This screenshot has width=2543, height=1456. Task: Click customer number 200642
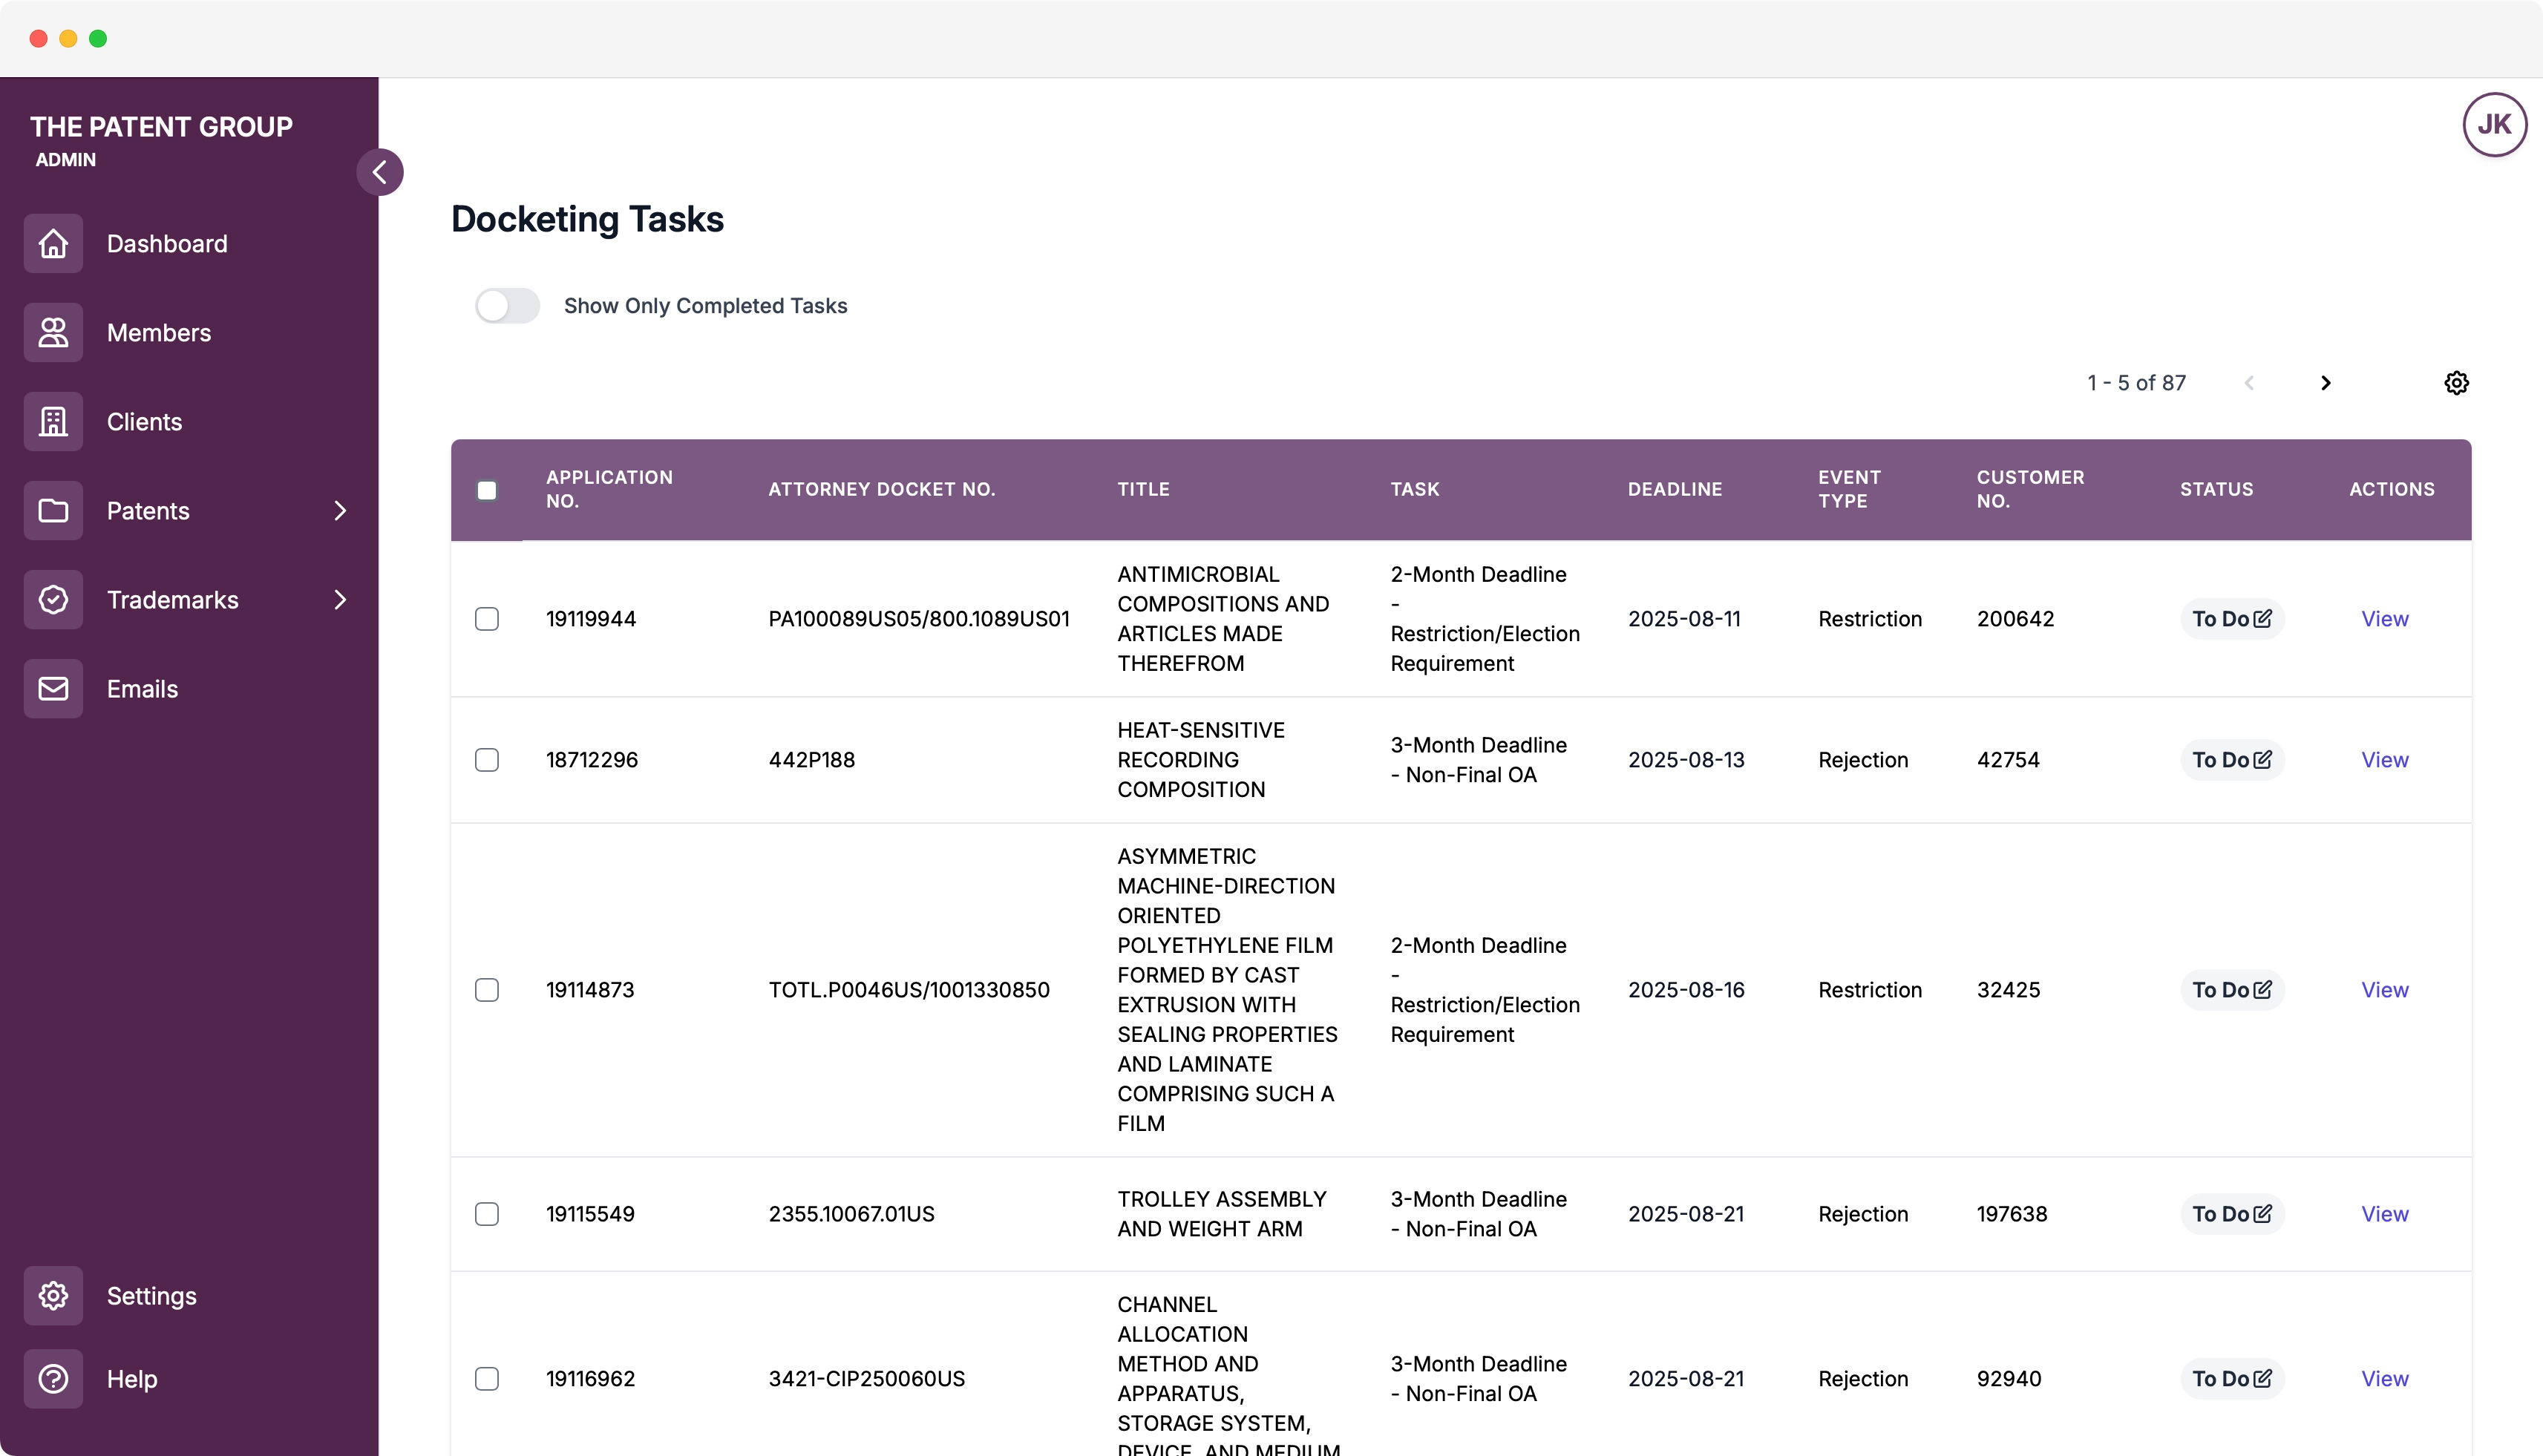[2015, 618]
